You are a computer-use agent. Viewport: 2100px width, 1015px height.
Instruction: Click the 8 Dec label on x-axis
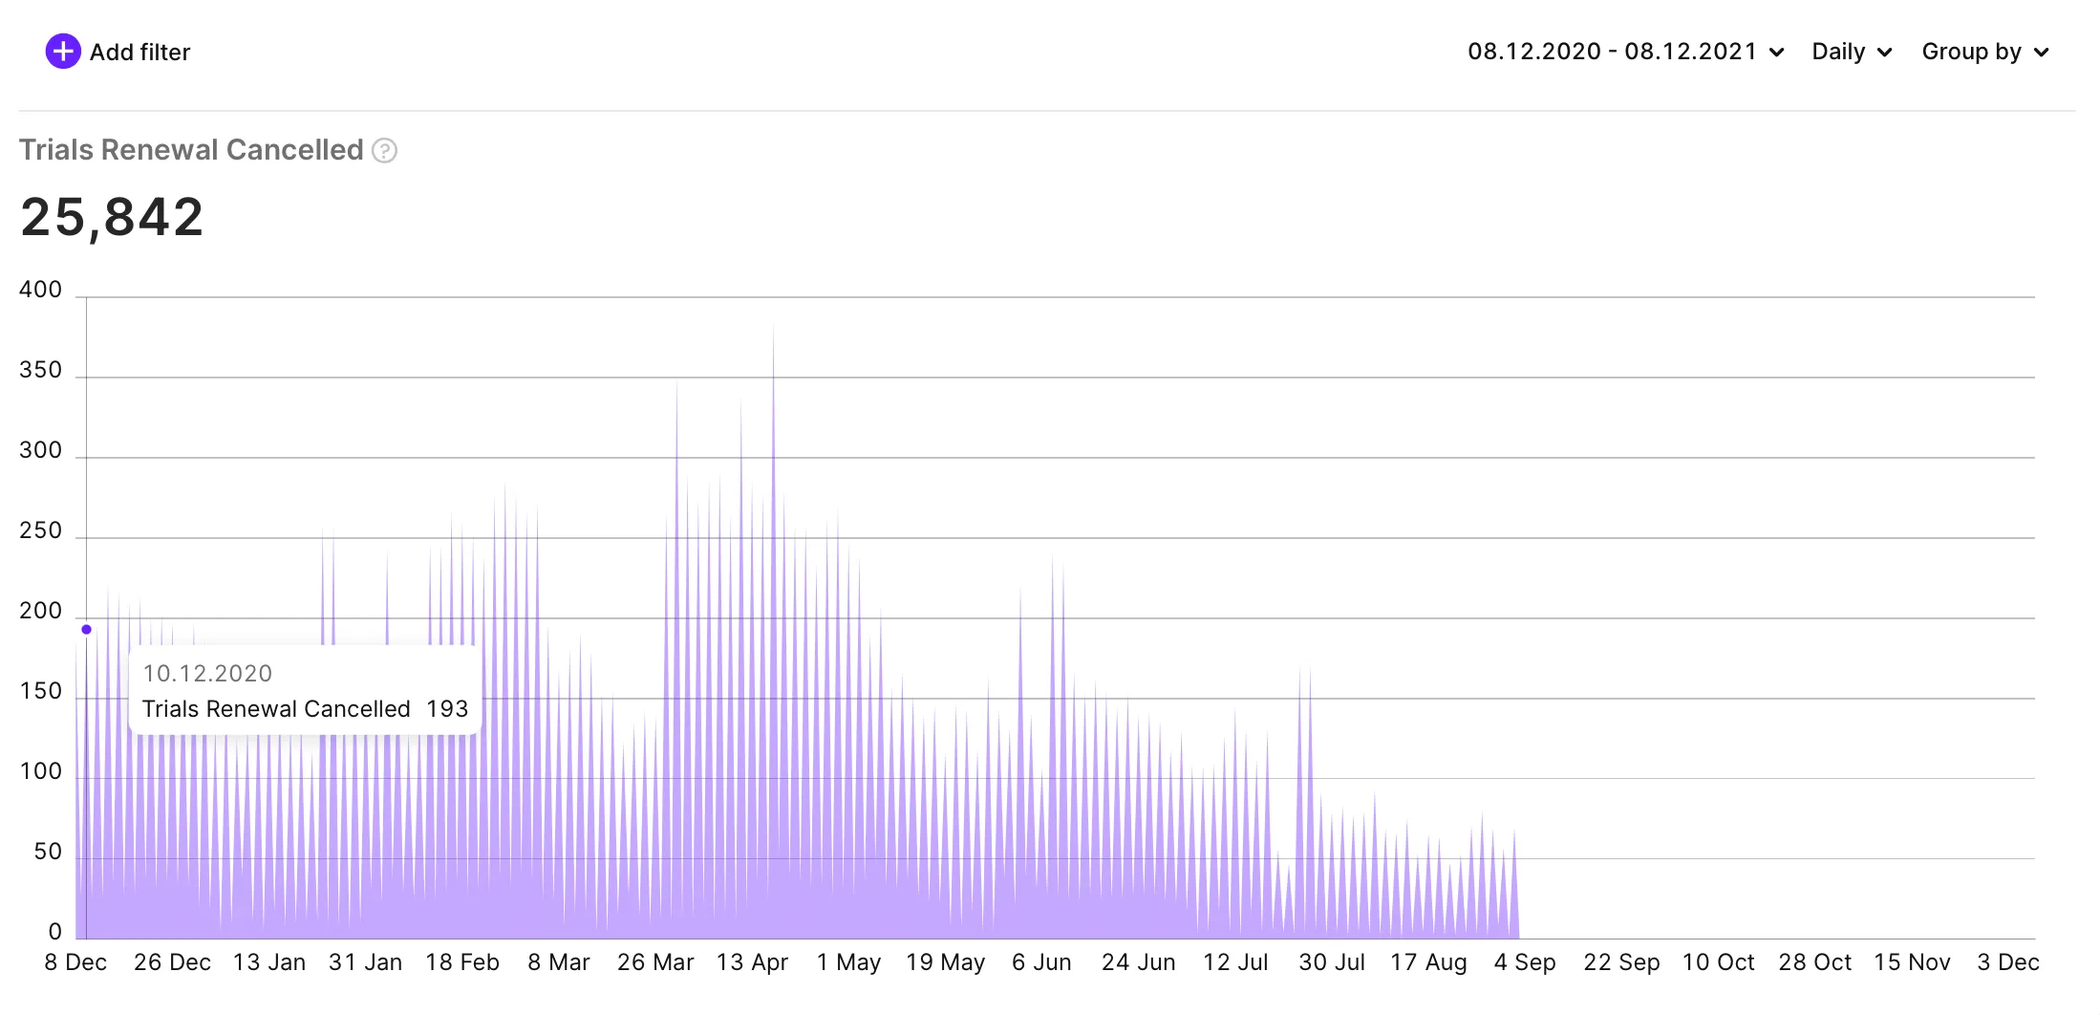click(75, 962)
